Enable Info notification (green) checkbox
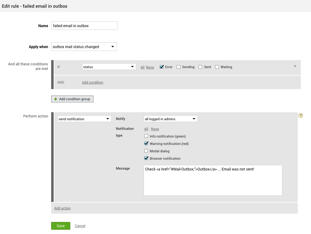The height and width of the screenshot is (234, 311). click(146, 136)
